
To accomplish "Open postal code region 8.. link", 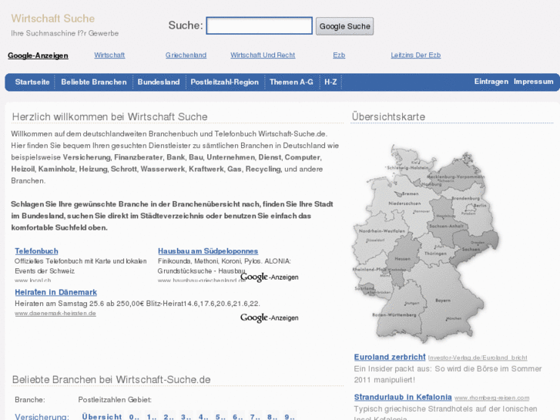I will point(272,416).
